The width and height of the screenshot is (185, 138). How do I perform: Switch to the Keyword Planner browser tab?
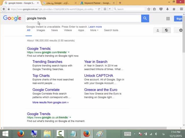coord(97,3)
